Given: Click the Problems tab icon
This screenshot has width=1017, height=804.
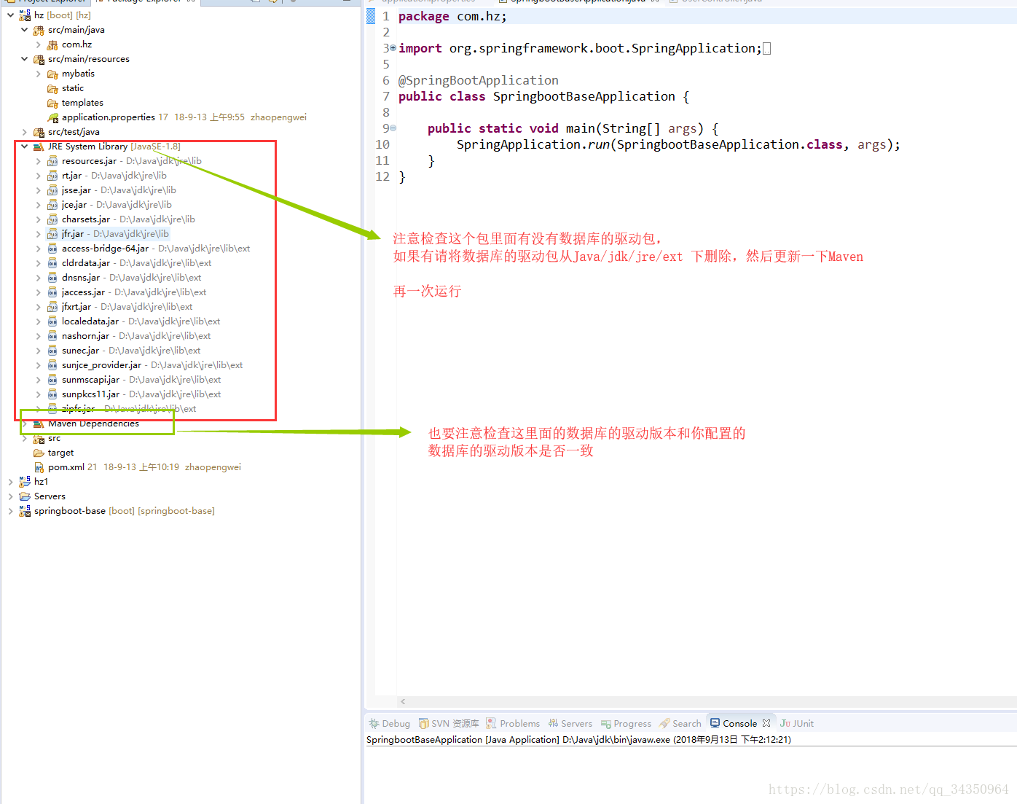Looking at the screenshot, I should (x=492, y=723).
